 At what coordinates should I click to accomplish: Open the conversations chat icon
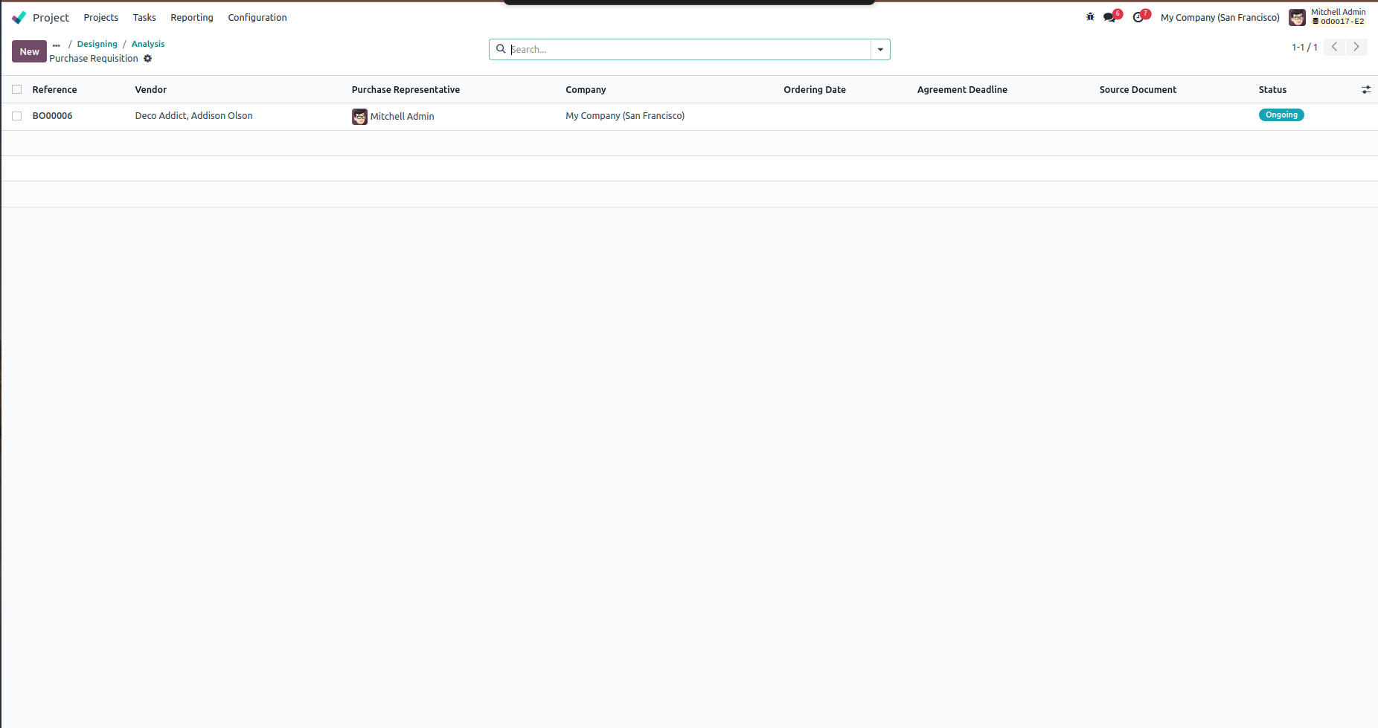(1109, 17)
